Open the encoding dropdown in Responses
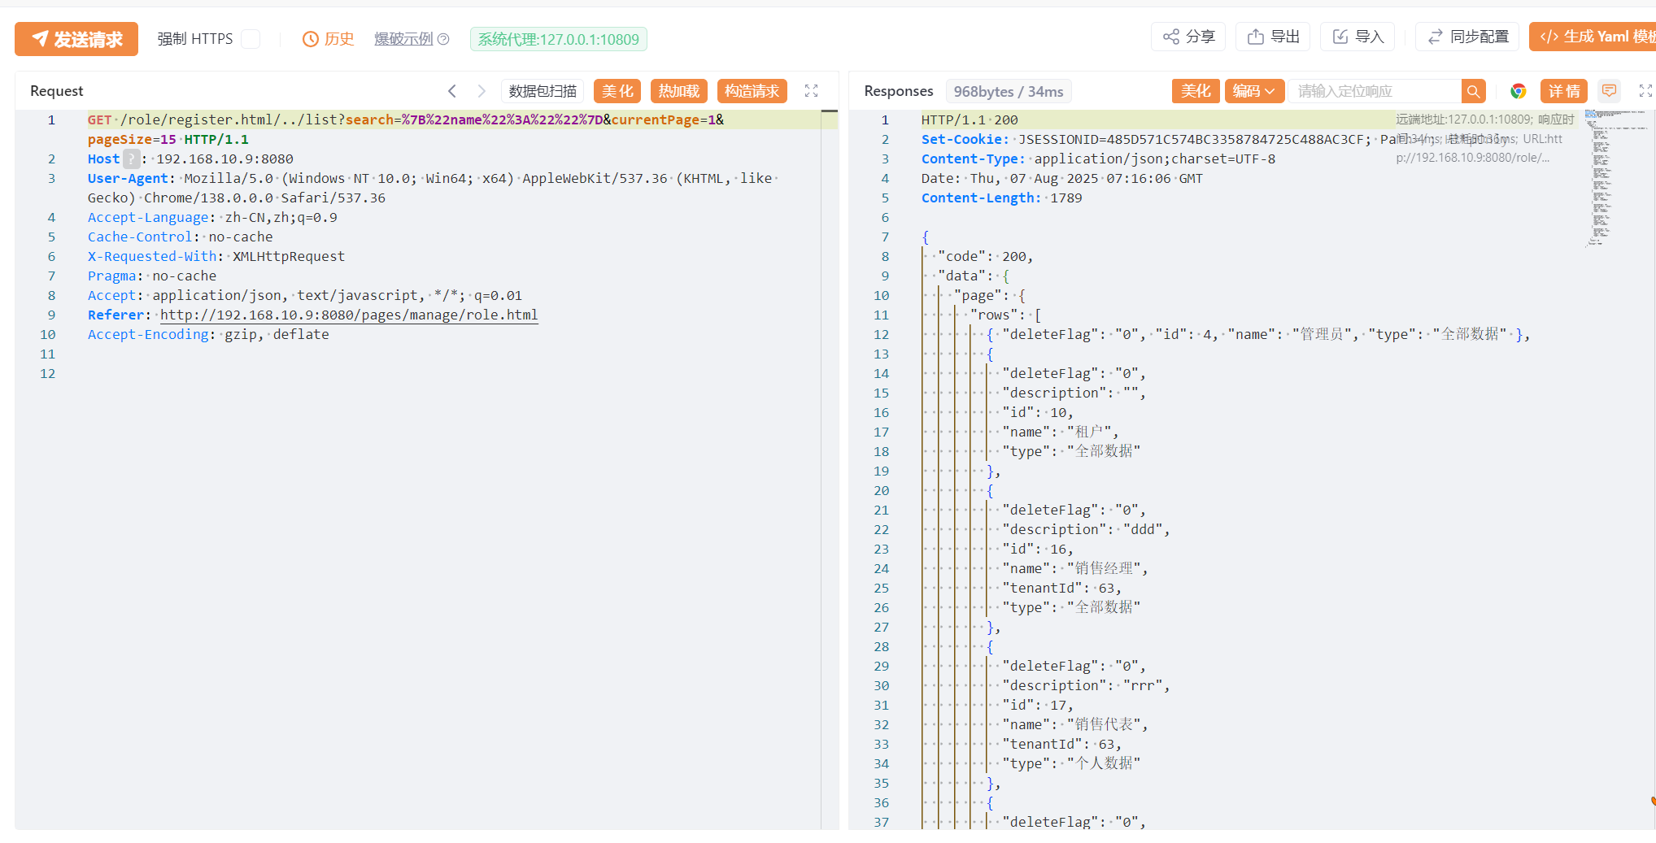 tap(1253, 91)
